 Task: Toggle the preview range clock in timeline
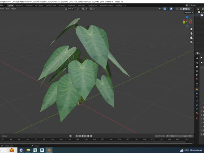coord(167,136)
